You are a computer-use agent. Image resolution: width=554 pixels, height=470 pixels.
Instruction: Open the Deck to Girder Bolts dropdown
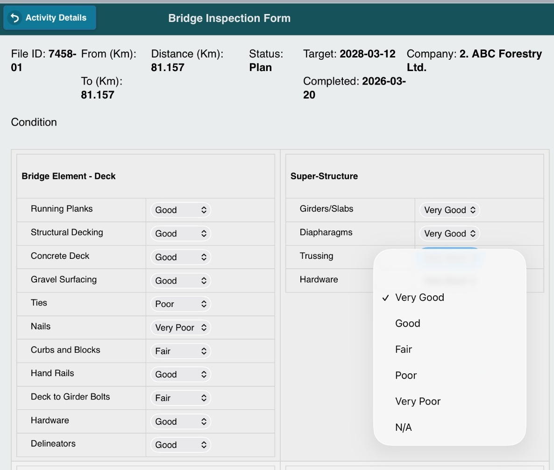tap(180, 398)
